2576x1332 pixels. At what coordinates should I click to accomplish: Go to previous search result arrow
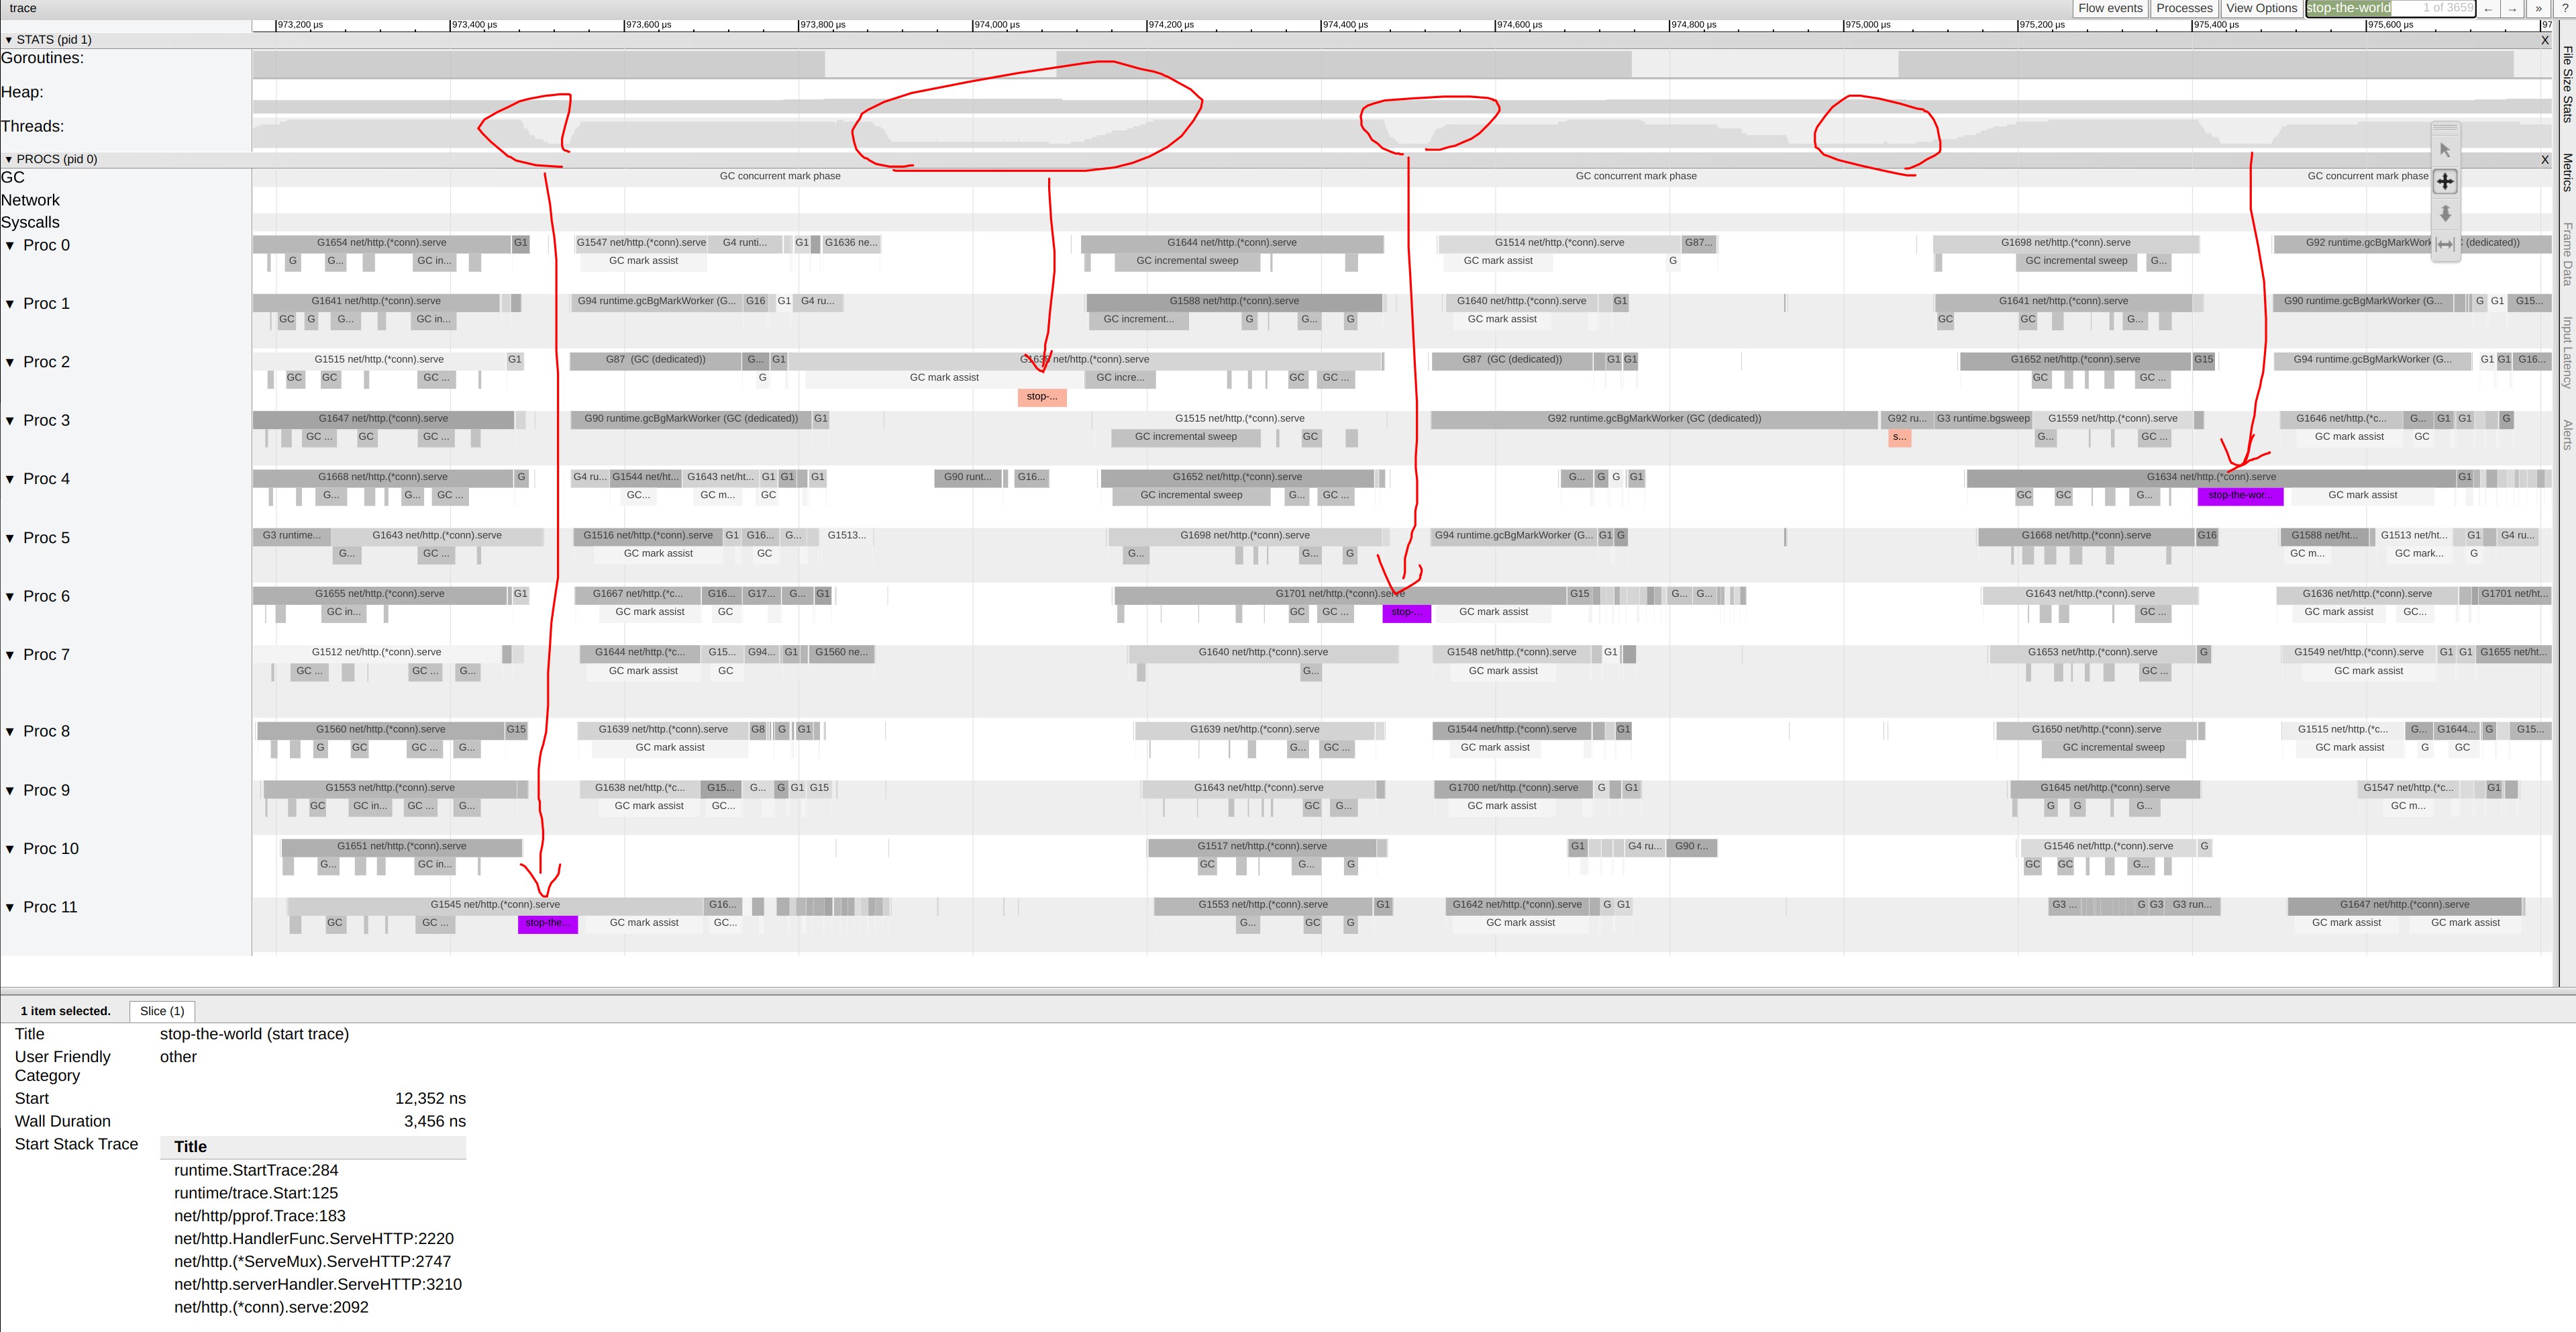[x=2488, y=8]
